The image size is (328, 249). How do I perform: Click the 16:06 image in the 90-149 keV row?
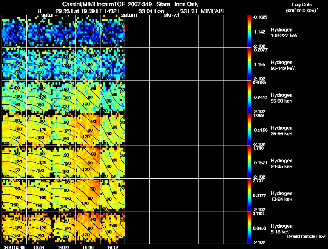coord(88,64)
